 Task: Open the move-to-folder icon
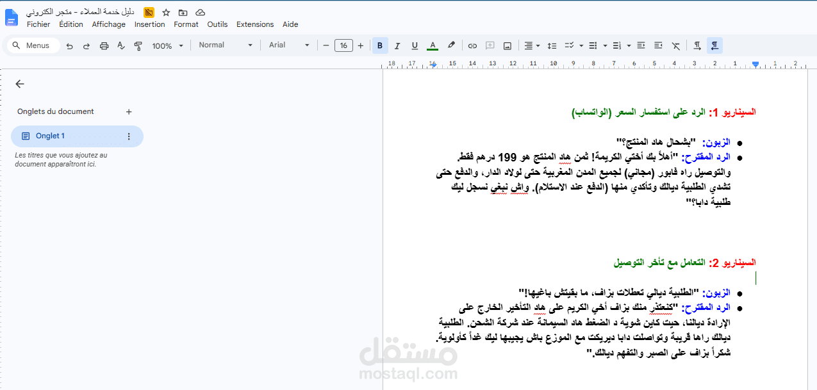(x=183, y=12)
